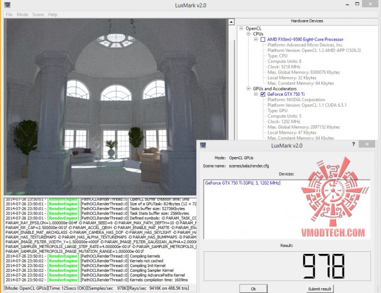Click the 'Platform: Advanced Micro Devices, Inc.' row
Image resolution: width=381 pixels, height=293 pixels.
[x=305, y=45]
